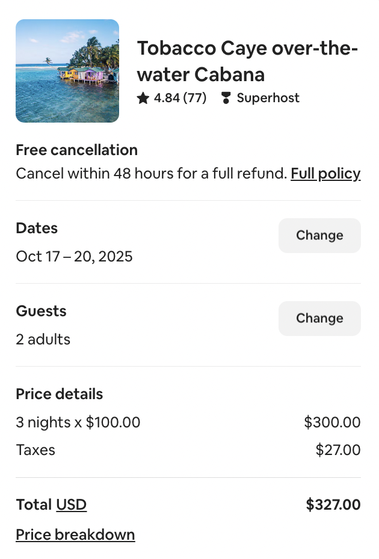379x559 pixels.
Task: Click the Superhost badge icon
Action: click(x=226, y=99)
